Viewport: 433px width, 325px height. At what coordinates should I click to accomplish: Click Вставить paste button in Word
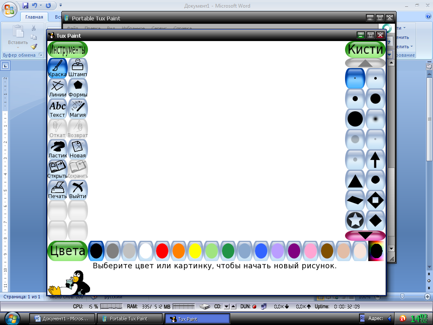tap(18, 36)
